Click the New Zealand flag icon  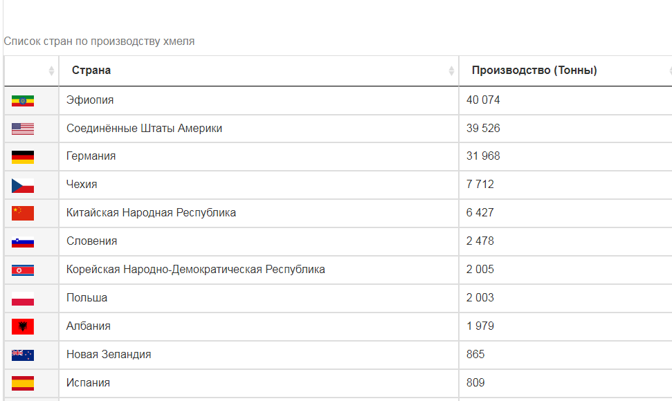pos(23,355)
